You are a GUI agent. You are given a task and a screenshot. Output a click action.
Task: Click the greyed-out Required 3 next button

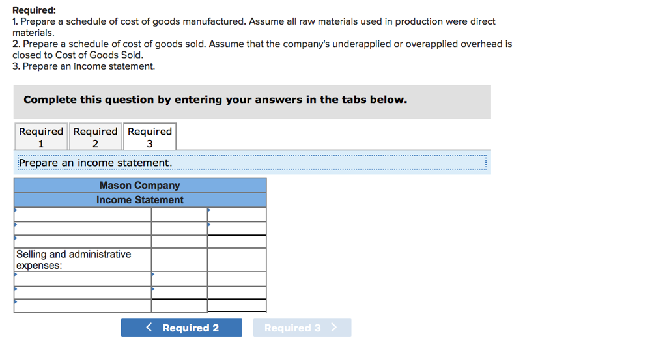[x=301, y=328]
